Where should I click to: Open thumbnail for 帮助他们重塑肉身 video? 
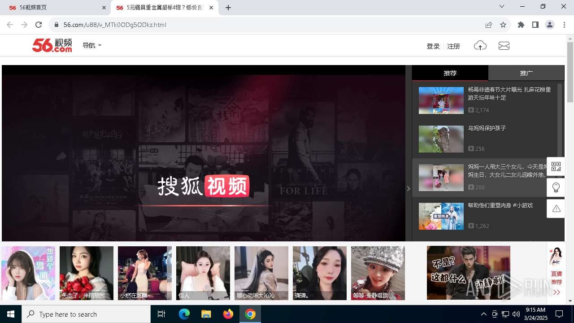[441, 216]
